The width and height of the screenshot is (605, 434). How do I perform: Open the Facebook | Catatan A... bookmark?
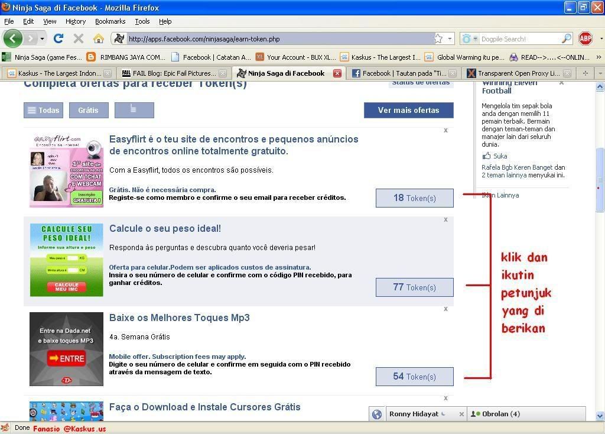coord(212,57)
